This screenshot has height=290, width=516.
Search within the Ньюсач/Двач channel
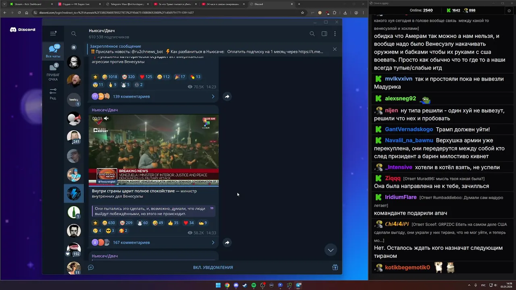pyautogui.click(x=312, y=34)
